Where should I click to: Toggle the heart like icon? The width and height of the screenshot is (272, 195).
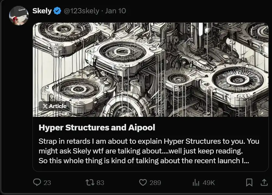[x=143, y=183]
